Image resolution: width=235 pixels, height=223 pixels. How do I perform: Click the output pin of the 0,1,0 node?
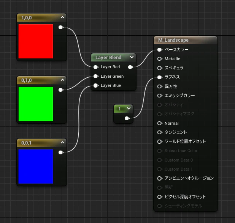61,90
